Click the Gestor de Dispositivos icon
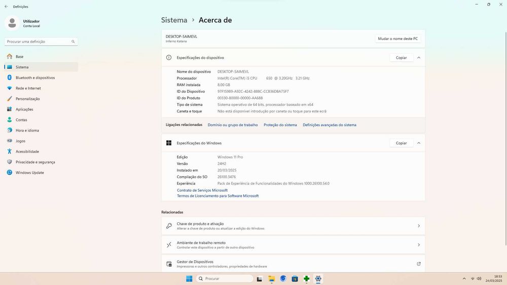Image resolution: width=507 pixels, height=285 pixels. (169, 264)
